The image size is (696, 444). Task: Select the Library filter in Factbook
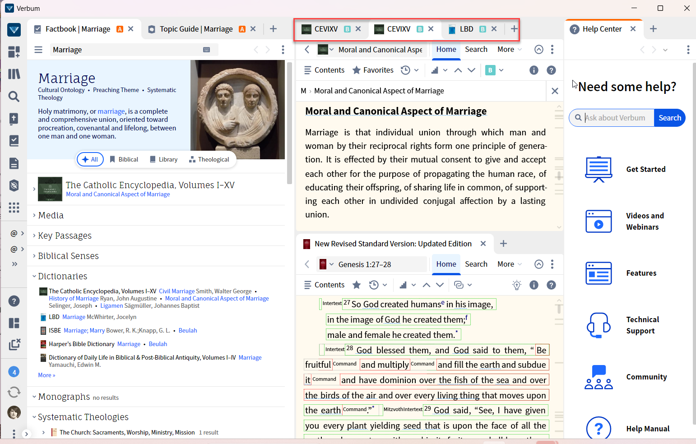point(163,159)
